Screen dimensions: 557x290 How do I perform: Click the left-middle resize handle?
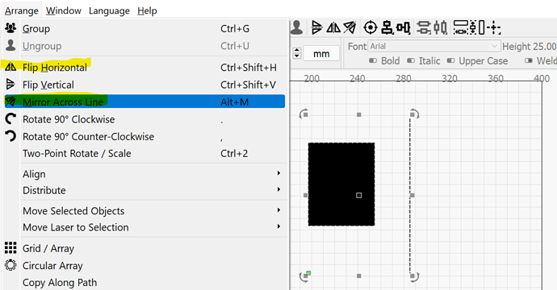click(305, 195)
